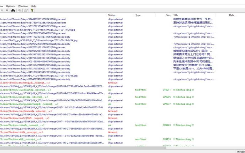Select the red mocfennen timeout row
This screenshot has height=153, width=245.
pyautogui.click(x=123, y=111)
